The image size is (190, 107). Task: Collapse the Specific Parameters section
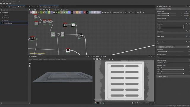point(157,47)
